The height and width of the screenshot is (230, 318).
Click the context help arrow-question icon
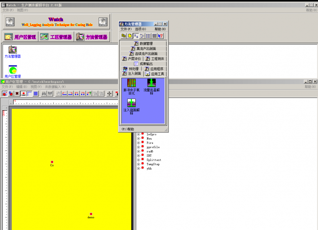point(161,36)
